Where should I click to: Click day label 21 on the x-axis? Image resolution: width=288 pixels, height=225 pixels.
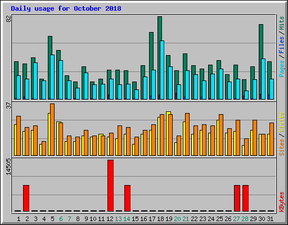186,219
